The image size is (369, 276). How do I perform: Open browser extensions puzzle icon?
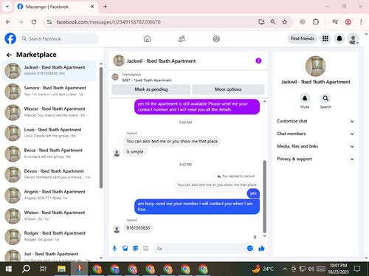pyautogui.click(x=316, y=22)
